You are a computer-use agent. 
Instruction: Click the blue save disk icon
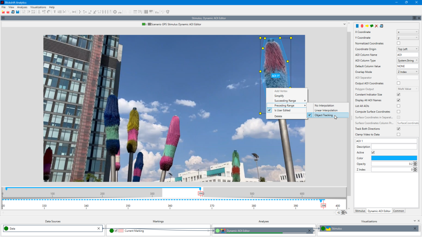[x=17, y=12]
